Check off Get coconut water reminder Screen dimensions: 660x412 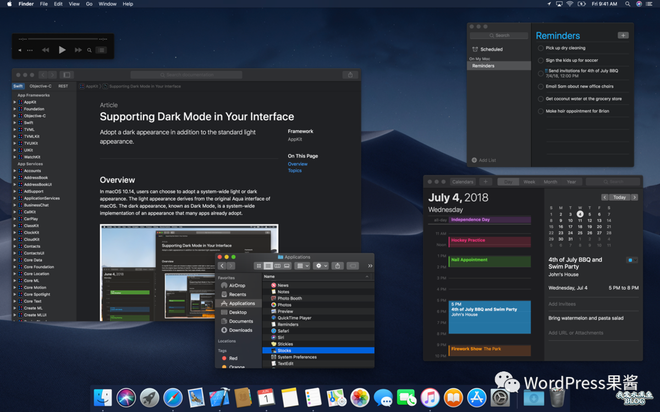tap(541, 99)
